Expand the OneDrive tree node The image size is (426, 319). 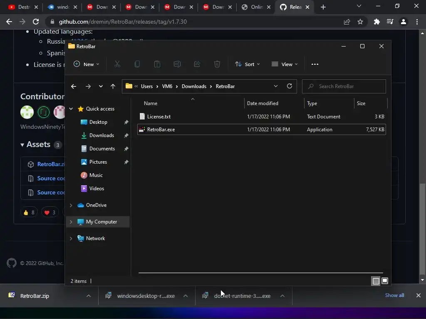pyautogui.click(x=71, y=205)
